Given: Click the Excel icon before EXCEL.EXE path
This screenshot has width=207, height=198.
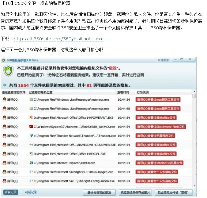Looking at the screenshot, I should click(31, 153).
